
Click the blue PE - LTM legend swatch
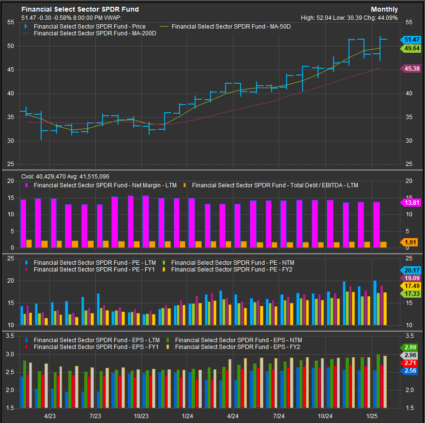pyautogui.click(x=26, y=263)
